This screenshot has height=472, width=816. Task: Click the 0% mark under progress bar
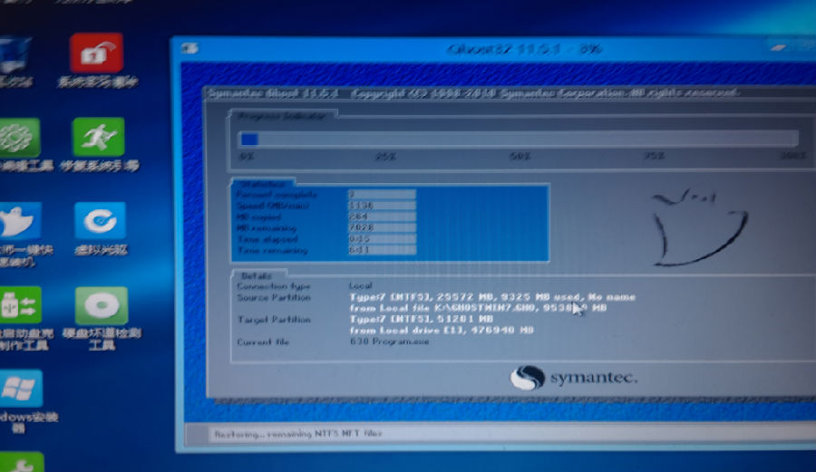pyautogui.click(x=247, y=157)
